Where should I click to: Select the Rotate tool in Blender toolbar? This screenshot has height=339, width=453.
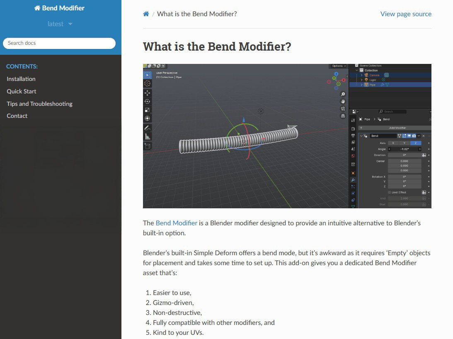point(148,102)
